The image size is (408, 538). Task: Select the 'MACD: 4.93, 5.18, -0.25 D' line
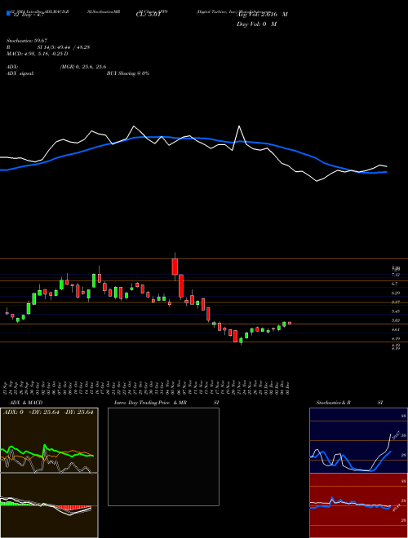pos(37,54)
